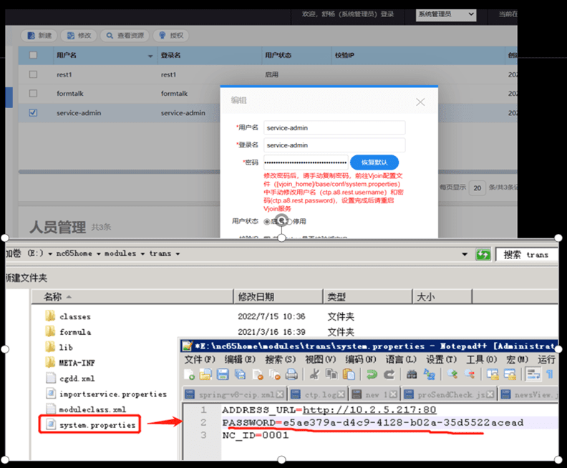Select the 停用 radio button

tap(289, 221)
